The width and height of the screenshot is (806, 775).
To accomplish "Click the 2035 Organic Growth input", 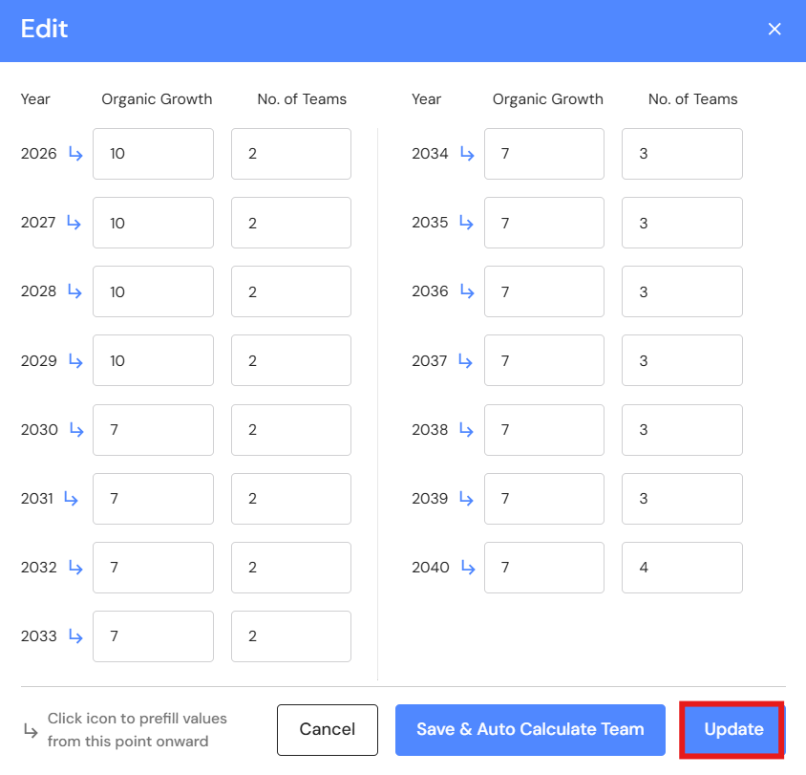I will (544, 223).
